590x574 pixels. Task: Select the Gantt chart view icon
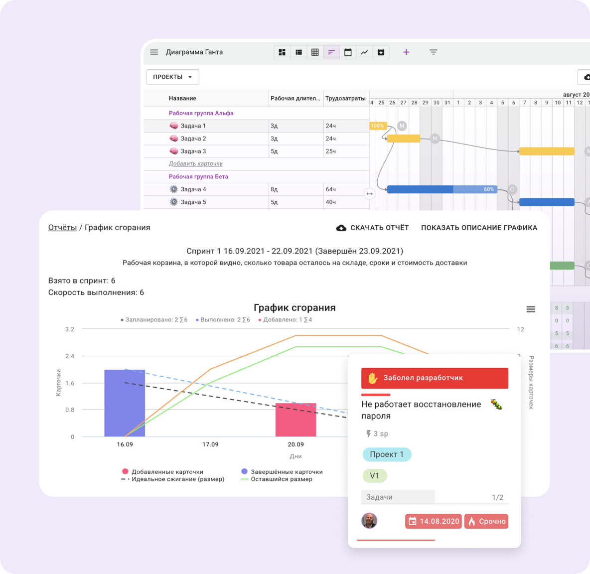tap(331, 52)
